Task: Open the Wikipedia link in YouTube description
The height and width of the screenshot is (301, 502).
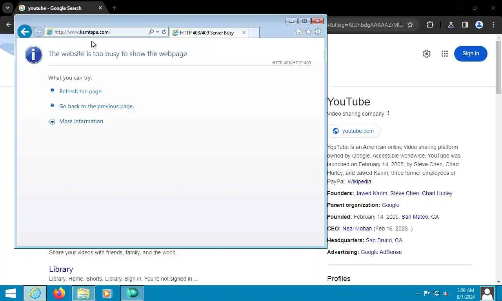Action: click(359, 181)
